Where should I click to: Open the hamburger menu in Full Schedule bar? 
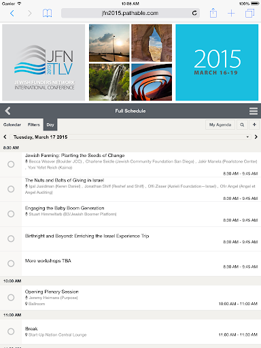tap(254, 111)
